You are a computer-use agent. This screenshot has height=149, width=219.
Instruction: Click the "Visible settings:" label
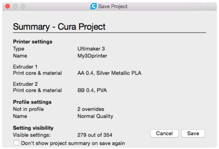(x=32, y=135)
